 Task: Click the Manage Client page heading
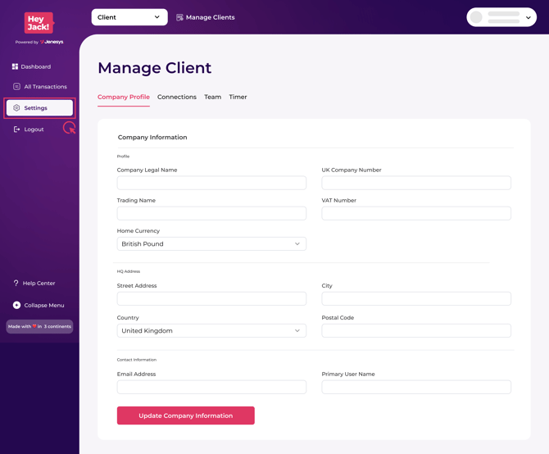point(154,68)
